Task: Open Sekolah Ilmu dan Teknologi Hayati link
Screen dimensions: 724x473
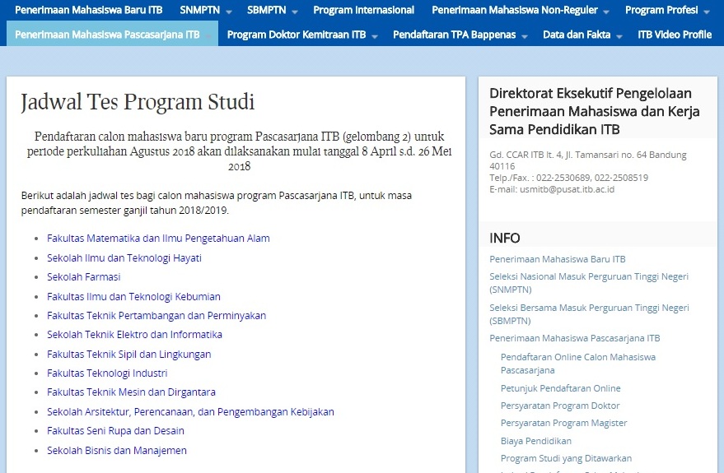Action: 124,258
